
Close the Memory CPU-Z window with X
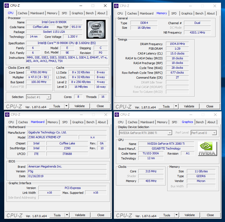click(x=215, y=6)
